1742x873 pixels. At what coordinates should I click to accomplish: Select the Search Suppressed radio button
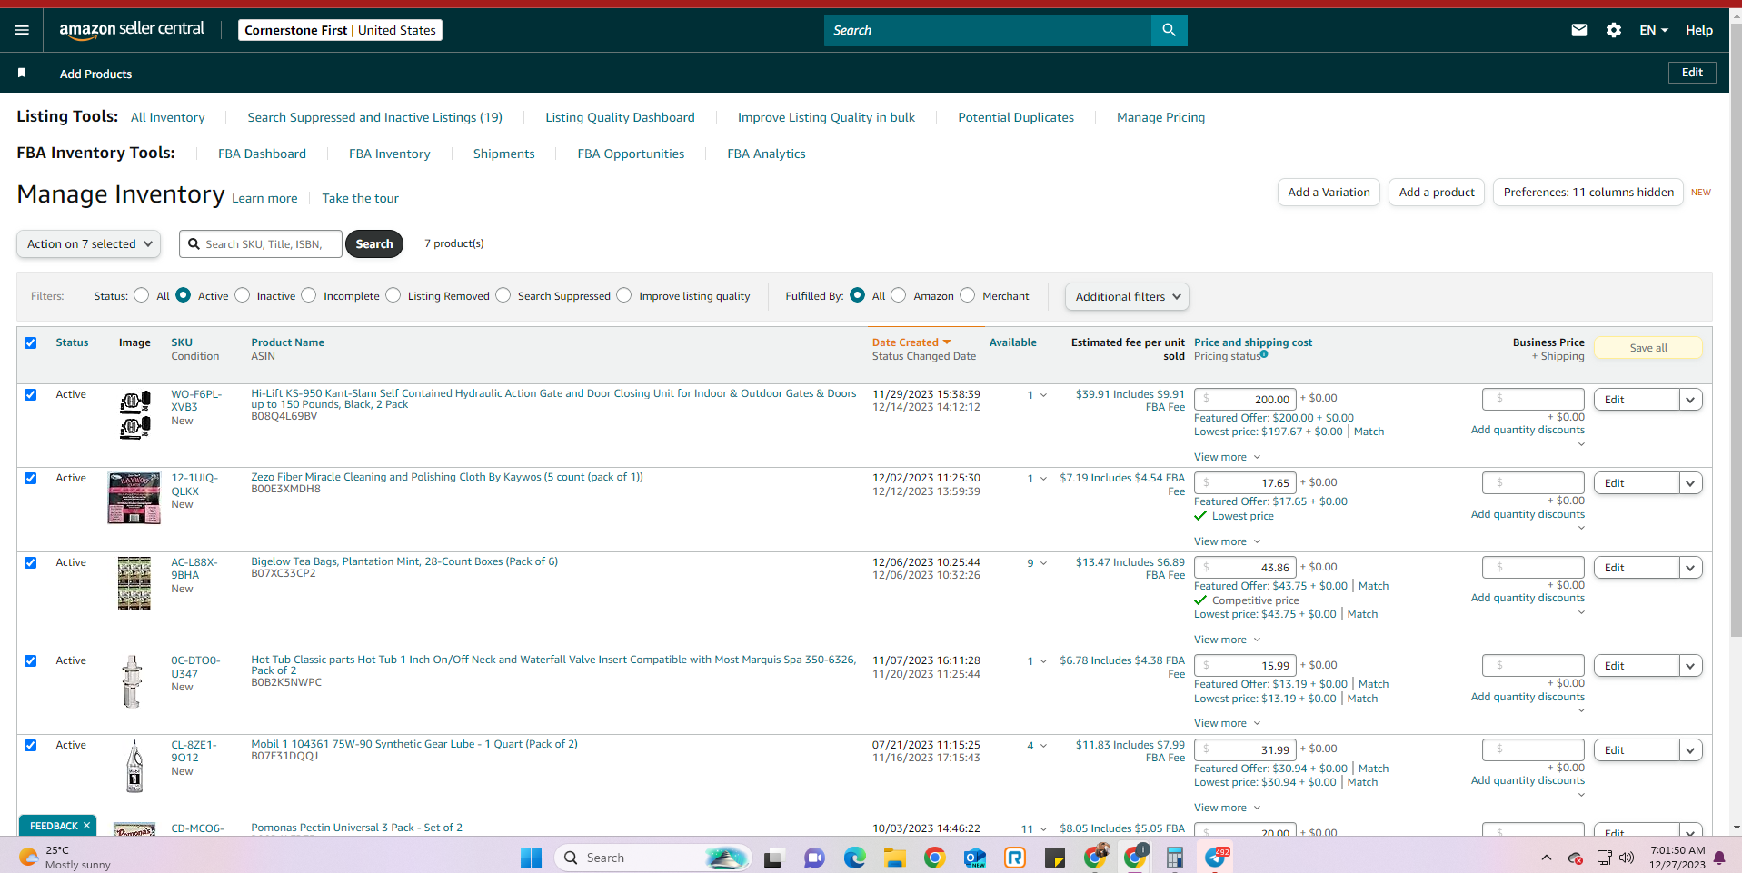[x=503, y=295]
